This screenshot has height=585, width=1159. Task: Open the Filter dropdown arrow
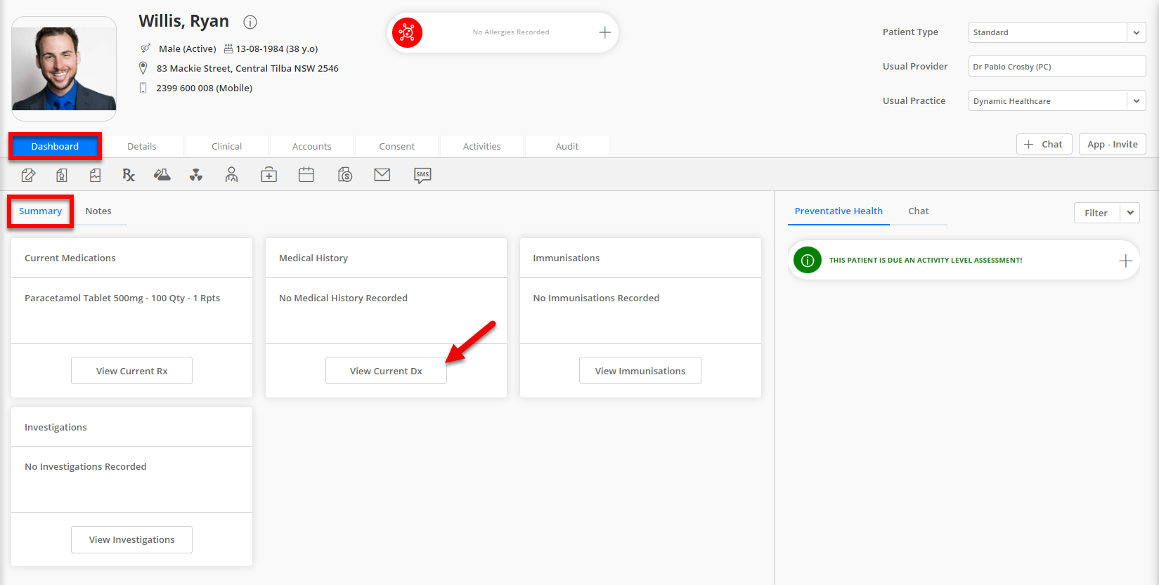click(x=1130, y=213)
